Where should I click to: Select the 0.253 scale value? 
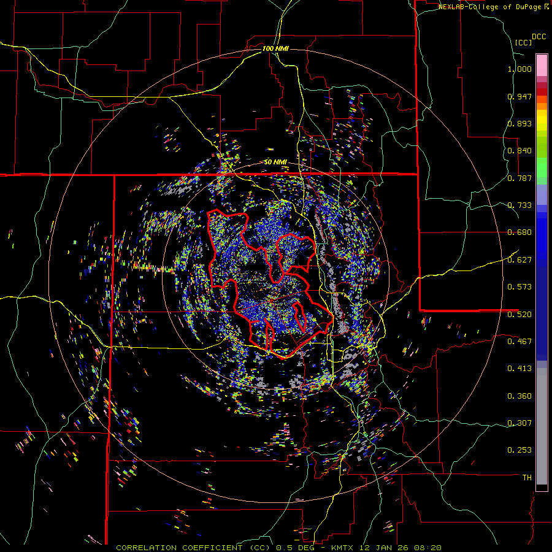point(519,450)
